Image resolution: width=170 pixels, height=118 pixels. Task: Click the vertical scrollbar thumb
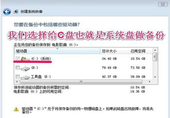point(155,57)
